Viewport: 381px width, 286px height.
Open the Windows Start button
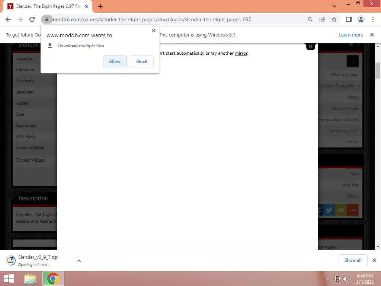point(9,279)
